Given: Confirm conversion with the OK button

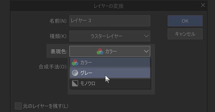Looking at the screenshot, I should point(185,21).
